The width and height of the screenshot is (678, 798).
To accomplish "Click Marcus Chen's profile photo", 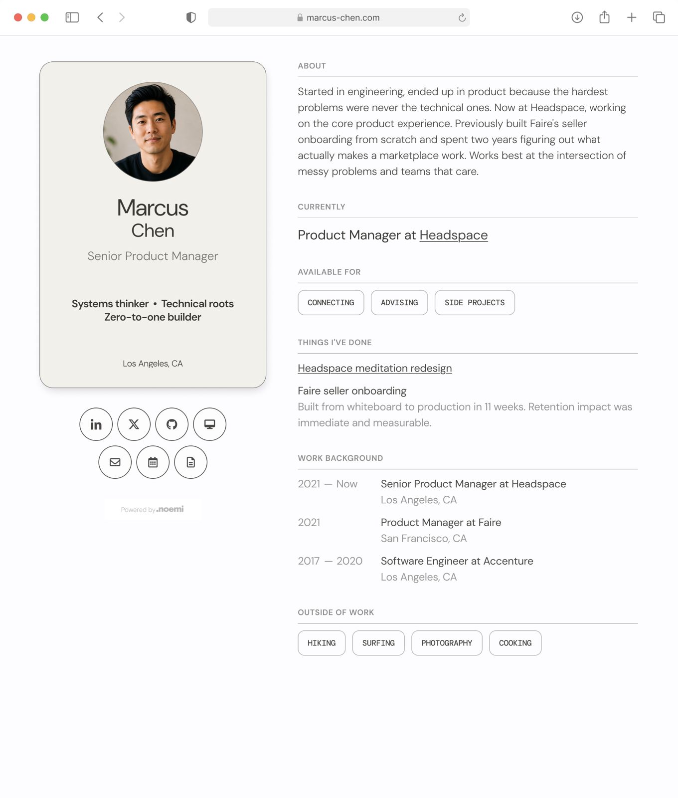I will (x=153, y=132).
